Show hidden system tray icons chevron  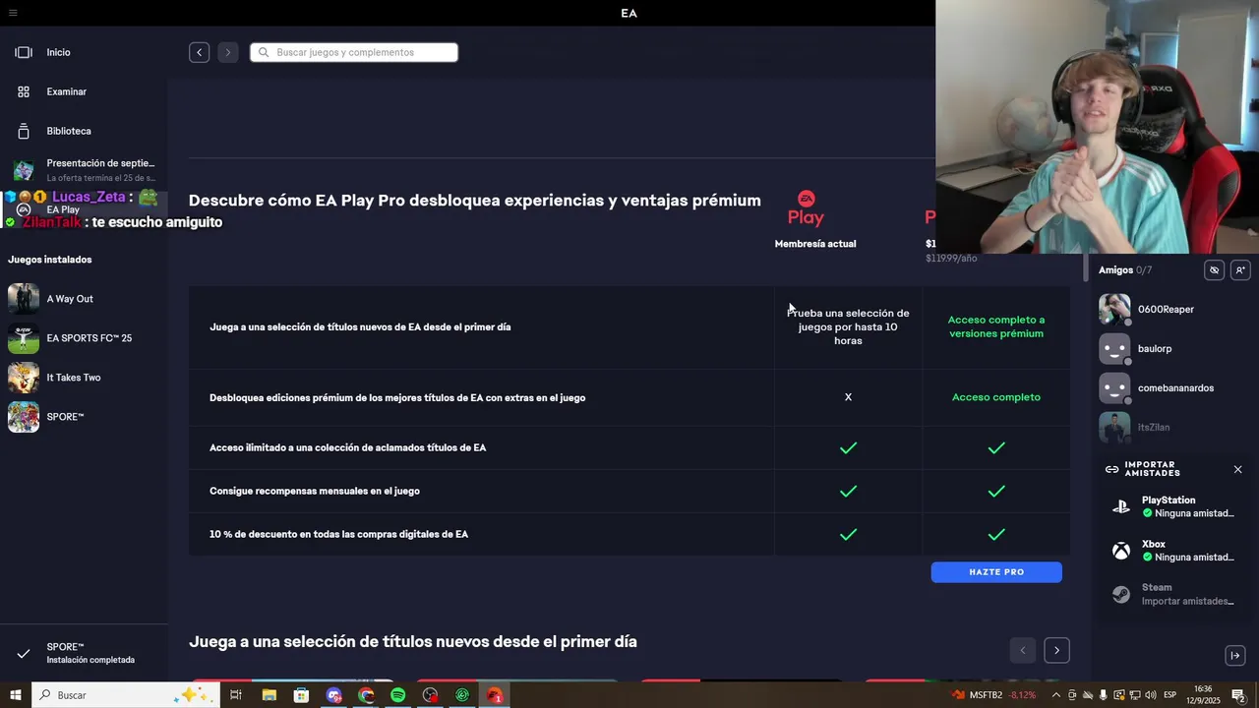pos(1056,695)
